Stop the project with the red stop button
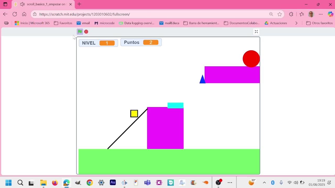Image resolution: width=335 pixels, height=188 pixels. [x=86, y=32]
